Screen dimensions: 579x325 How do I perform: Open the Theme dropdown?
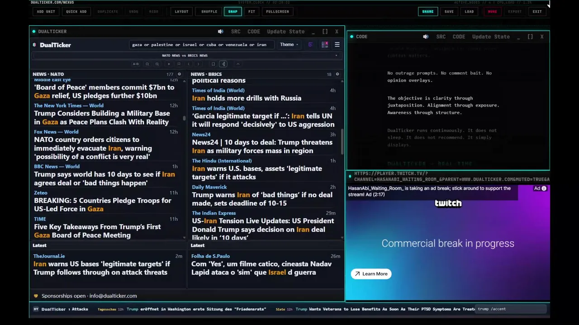(x=289, y=45)
